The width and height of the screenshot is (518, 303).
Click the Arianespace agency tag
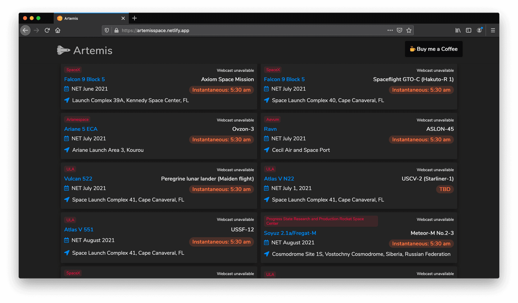77,119
